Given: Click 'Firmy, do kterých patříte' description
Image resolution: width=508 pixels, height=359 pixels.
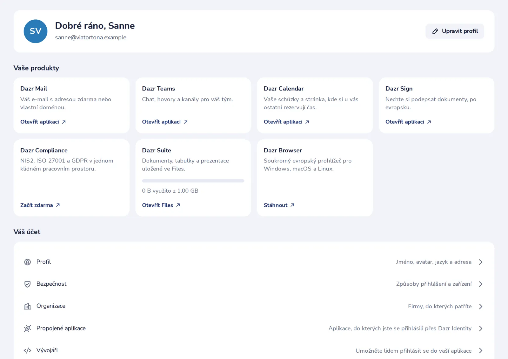Looking at the screenshot, I should click(440, 306).
